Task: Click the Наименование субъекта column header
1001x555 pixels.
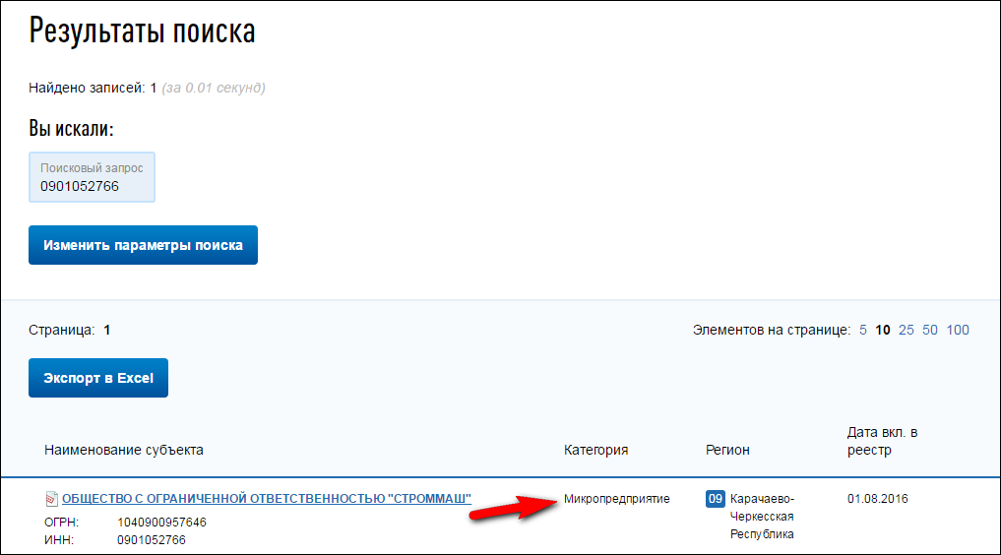Action: pyautogui.click(x=124, y=450)
